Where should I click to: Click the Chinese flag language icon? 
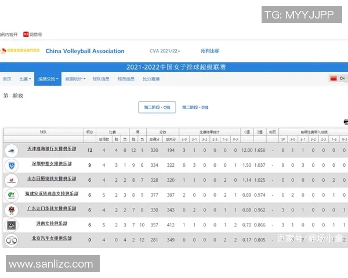(x=333, y=79)
